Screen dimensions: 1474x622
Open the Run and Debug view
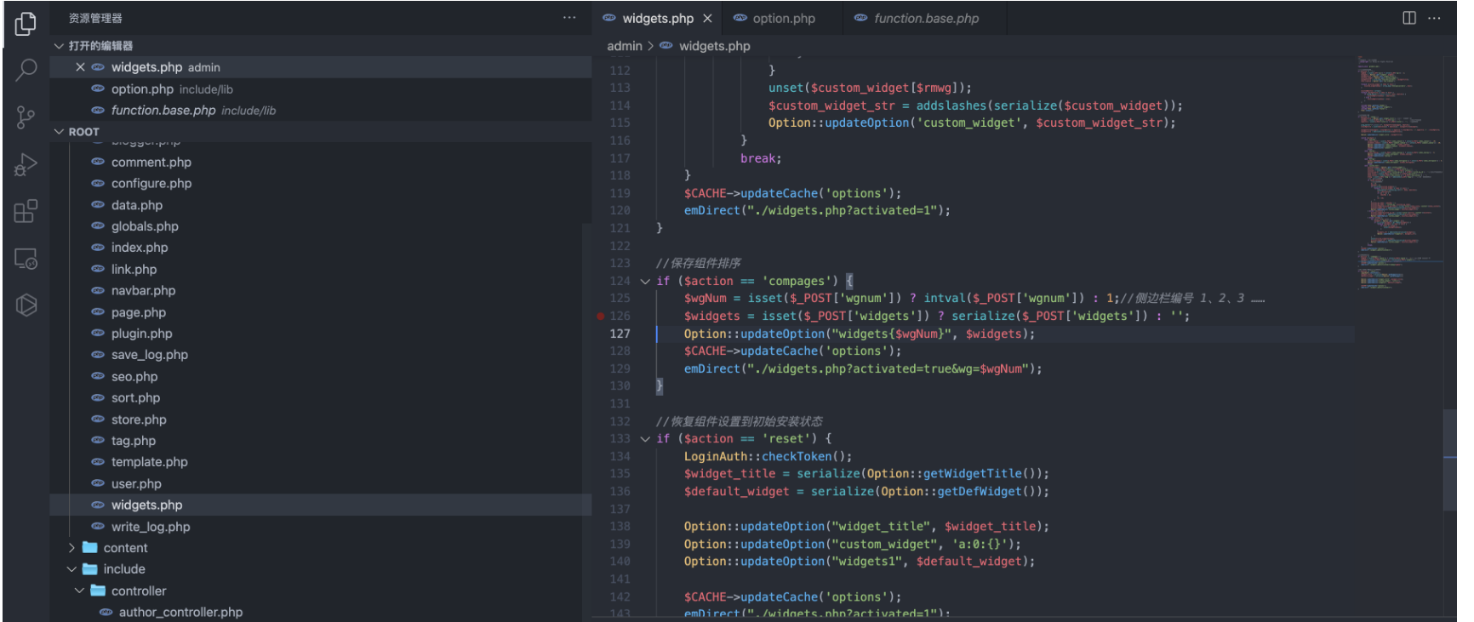pos(26,164)
